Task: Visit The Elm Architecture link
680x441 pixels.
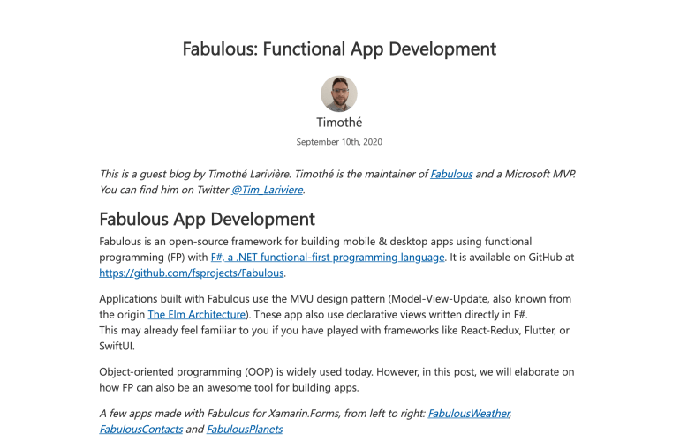Action: [x=195, y=315]
